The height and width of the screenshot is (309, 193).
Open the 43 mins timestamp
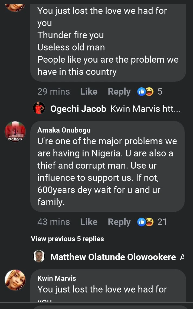point(54,222)
